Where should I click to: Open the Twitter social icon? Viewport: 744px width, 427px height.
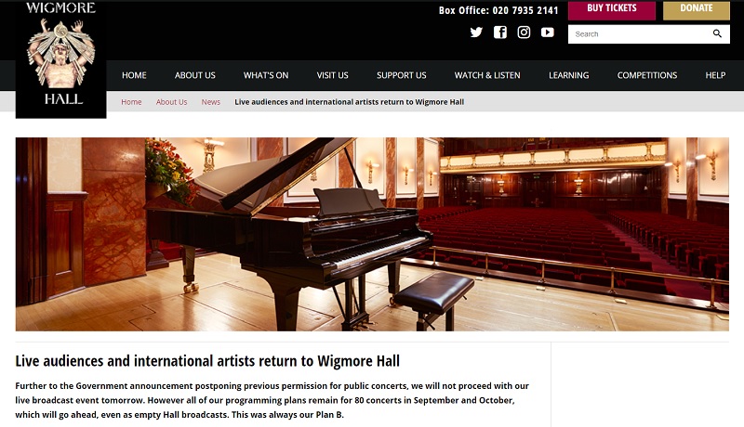click(x=476, y=32)
